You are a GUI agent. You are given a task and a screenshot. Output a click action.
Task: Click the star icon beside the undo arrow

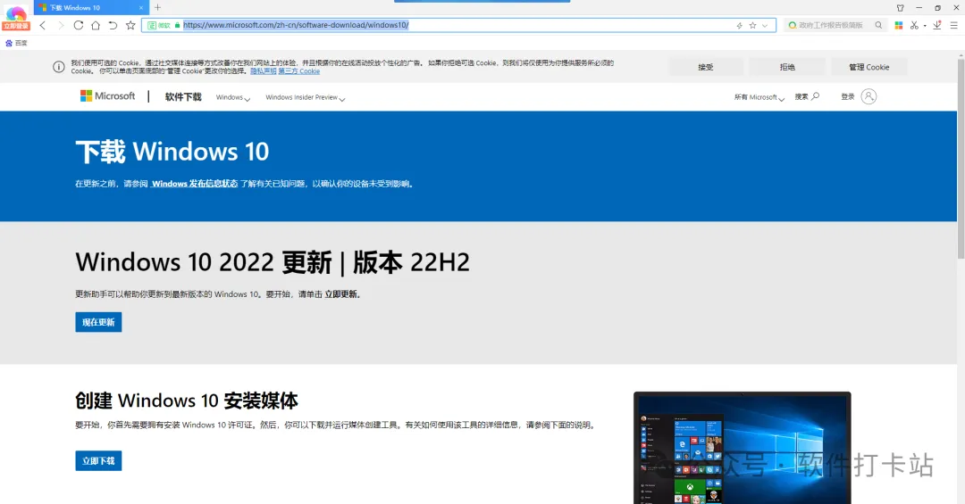click(x=130, y=25)
